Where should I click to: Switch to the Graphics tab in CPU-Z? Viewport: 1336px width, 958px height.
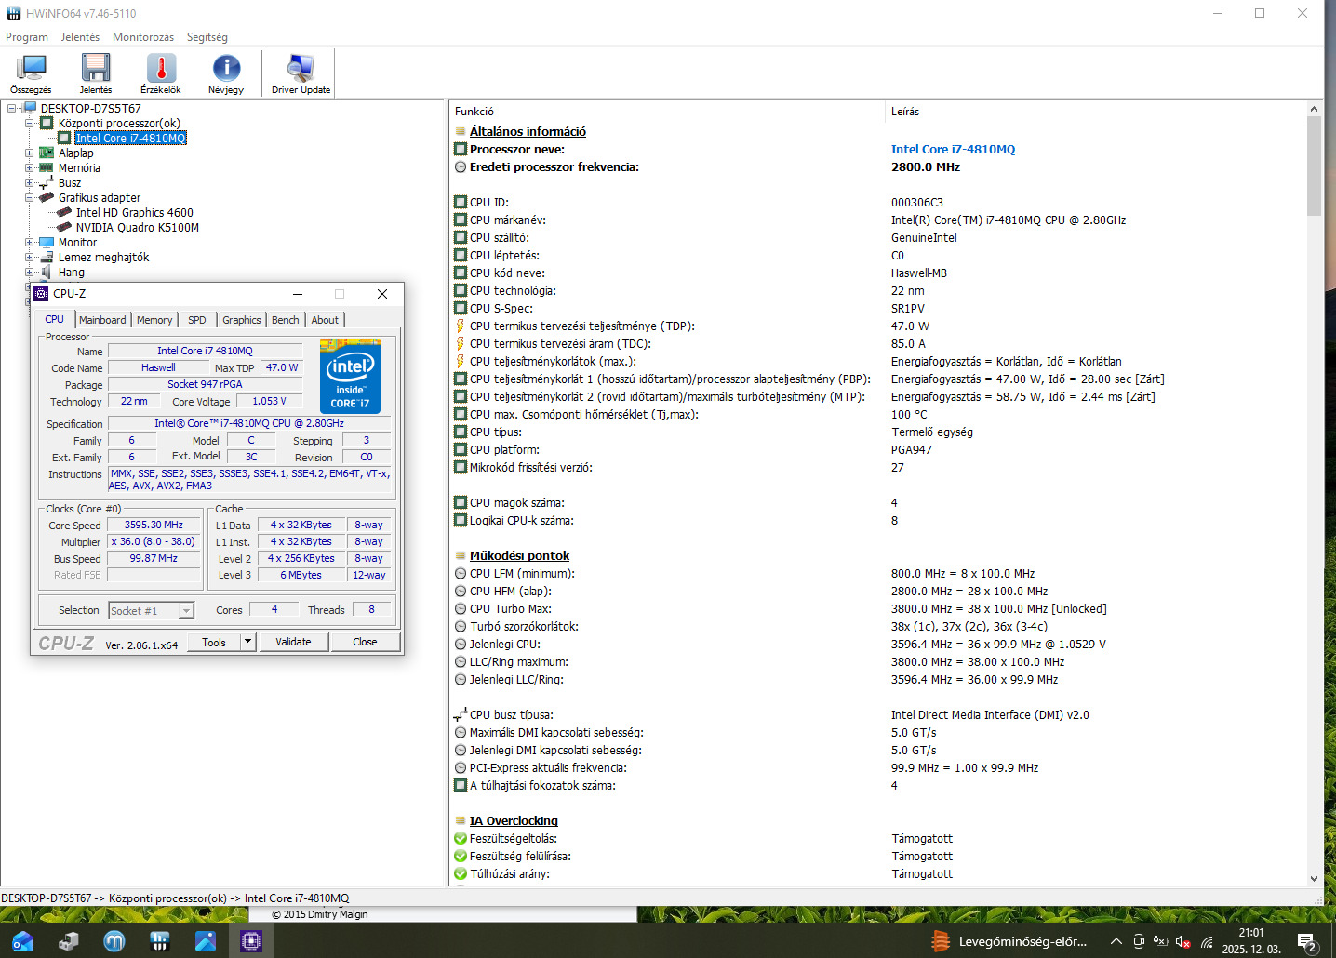tap(242, 320)
